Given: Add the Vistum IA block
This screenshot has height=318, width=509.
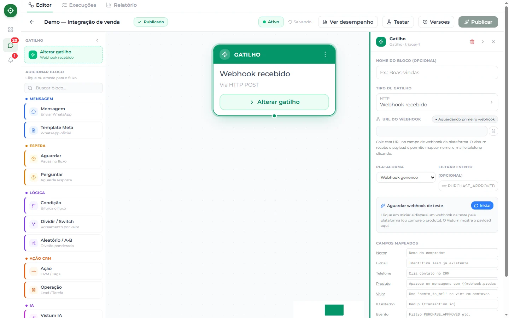Looking at the screenshot, I should (64, 314).
